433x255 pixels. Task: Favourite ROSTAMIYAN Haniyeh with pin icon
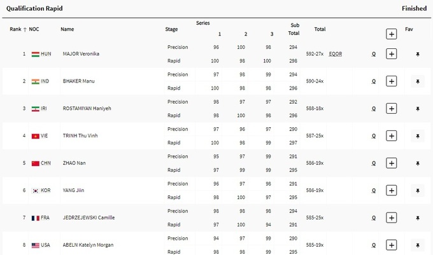[418, 109]
